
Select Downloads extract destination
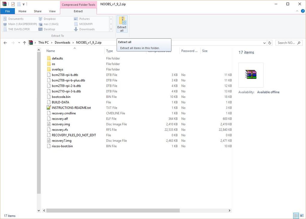[x=84, y=29]
